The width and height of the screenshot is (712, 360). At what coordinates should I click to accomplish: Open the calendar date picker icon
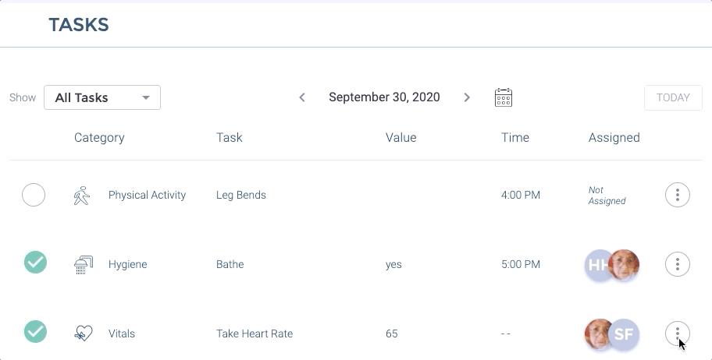click(504, 97)
